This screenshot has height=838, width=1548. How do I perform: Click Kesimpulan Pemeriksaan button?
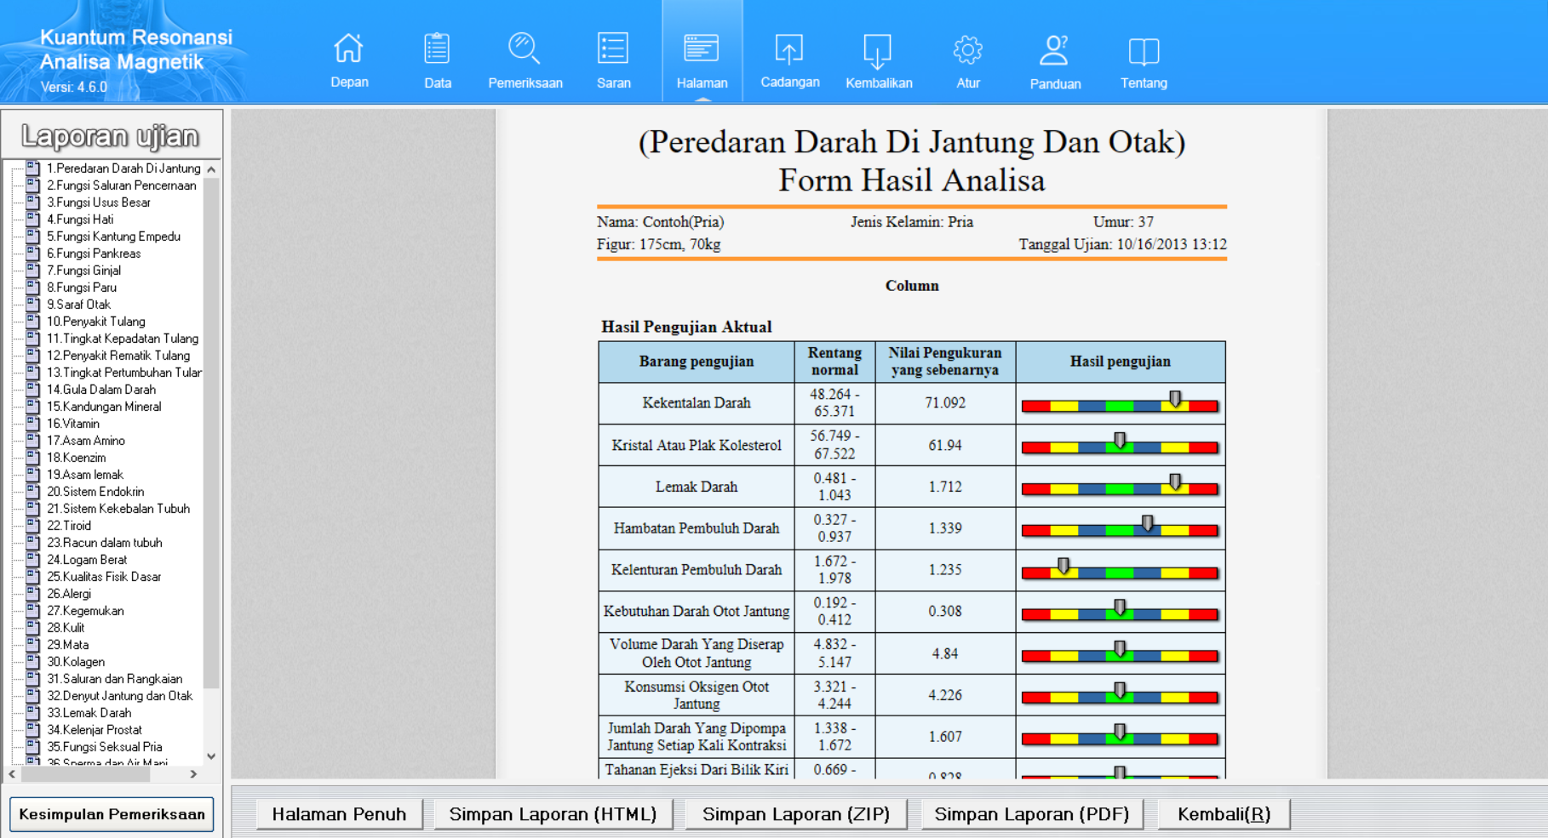tap(112, 814)
